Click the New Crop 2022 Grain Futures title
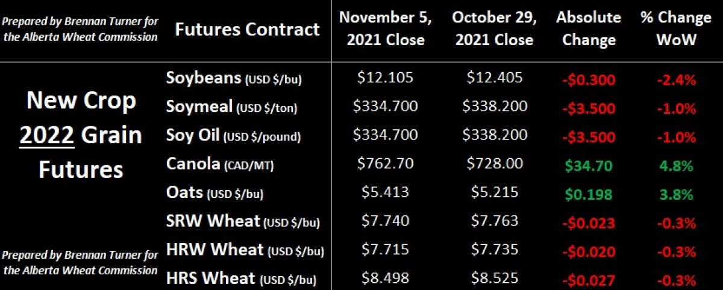 pos(81,135)
